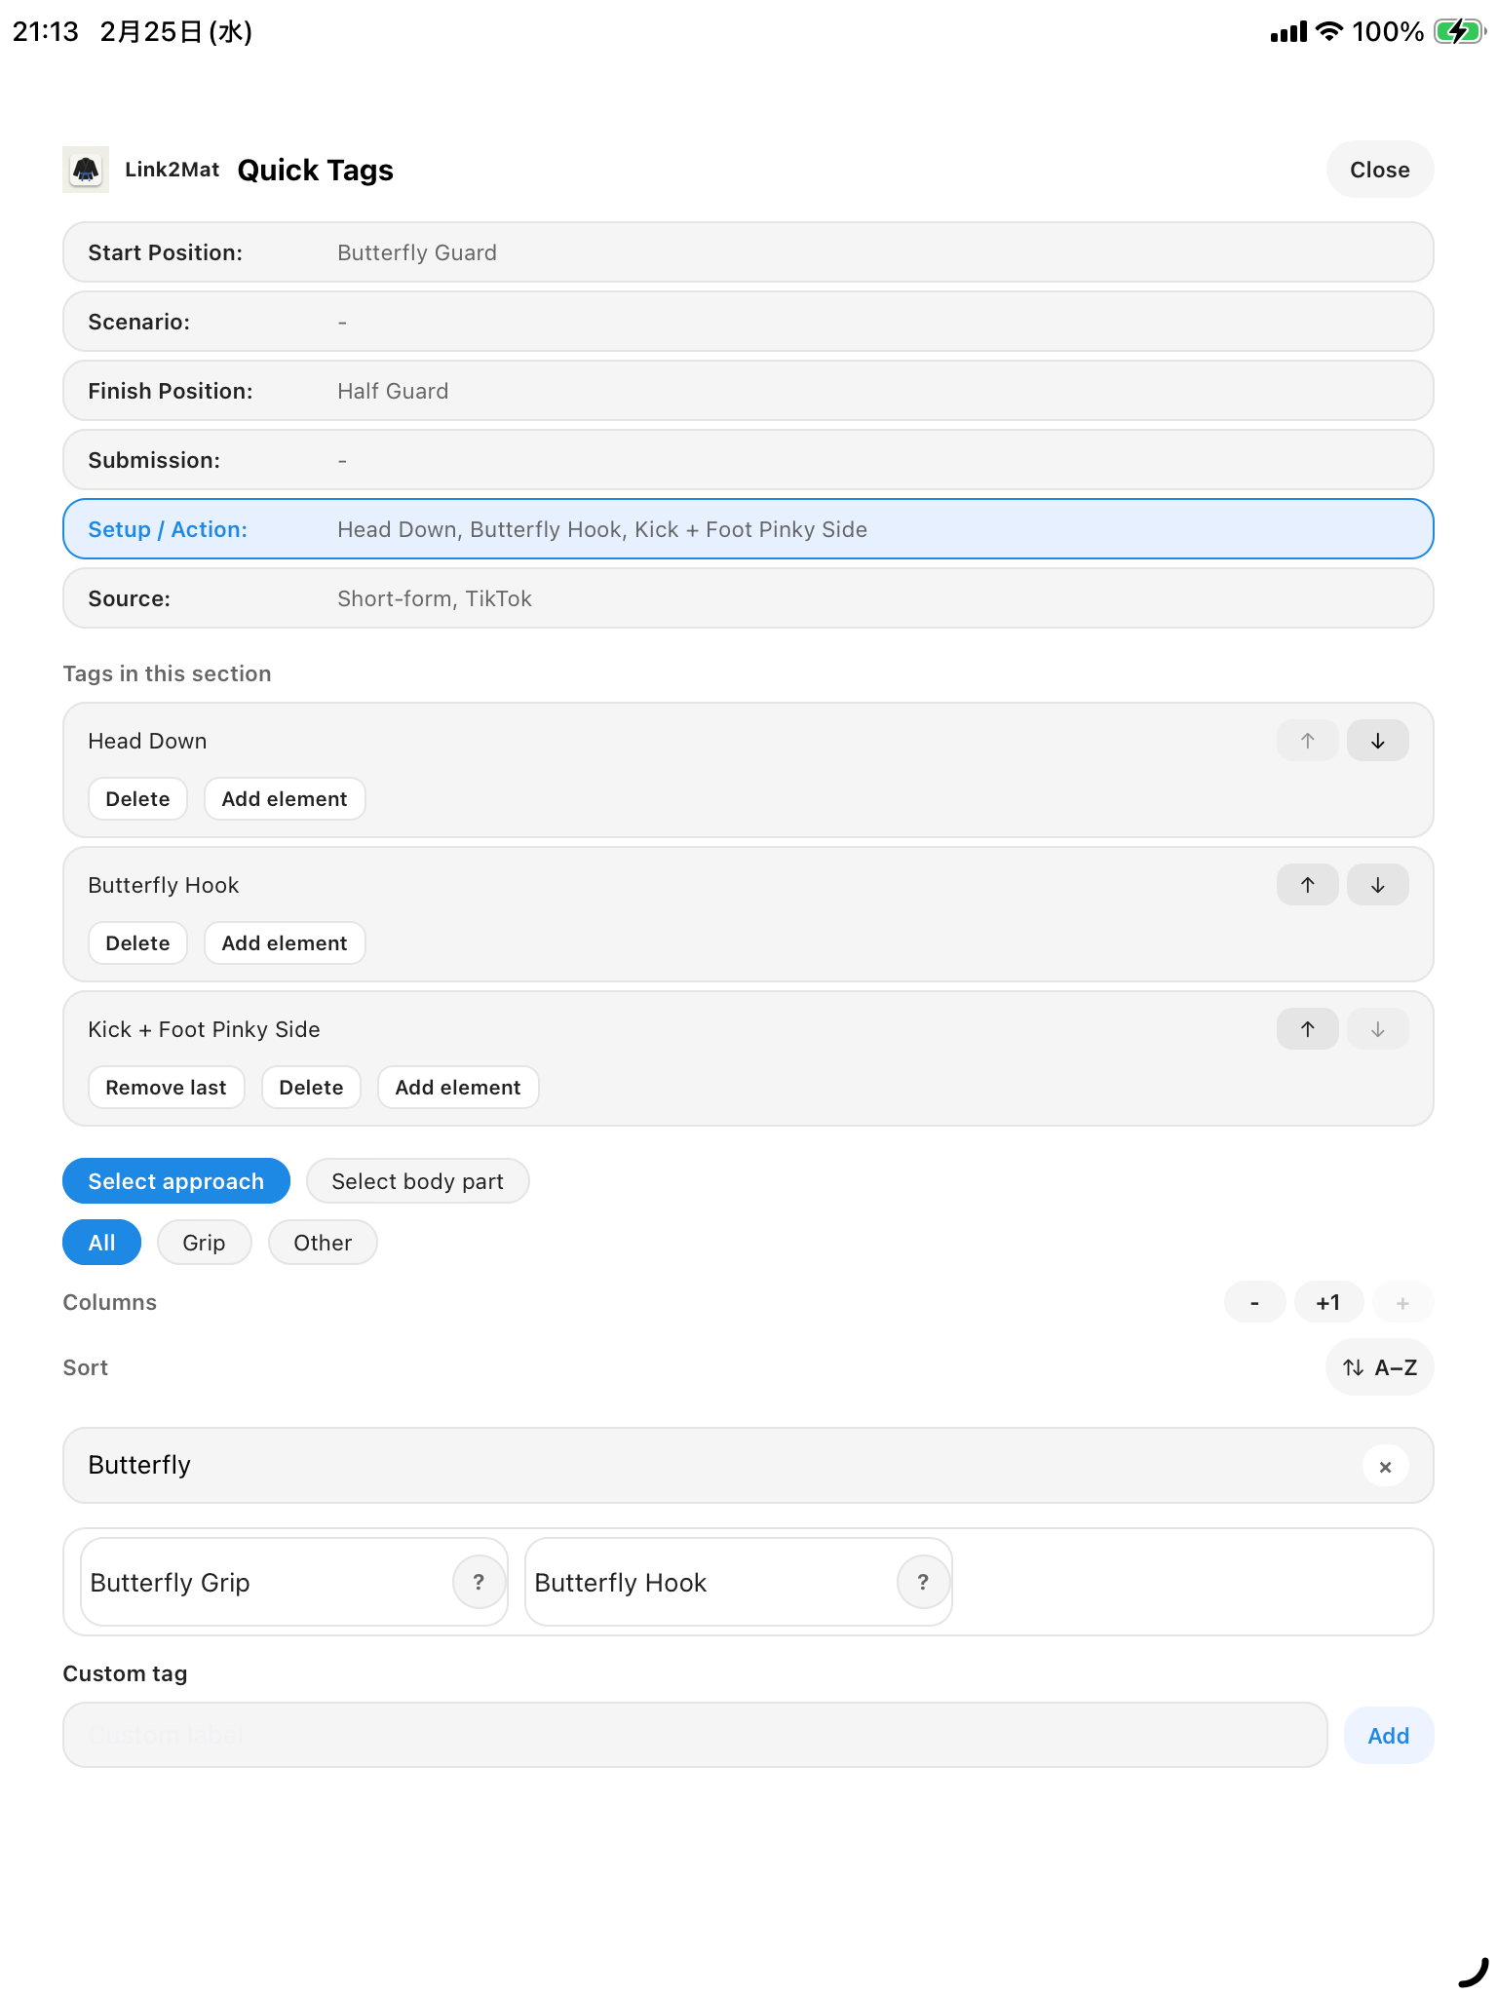1497x1996 pixels.
Task: Delete the Head Down tag
Action: (137, 799)
